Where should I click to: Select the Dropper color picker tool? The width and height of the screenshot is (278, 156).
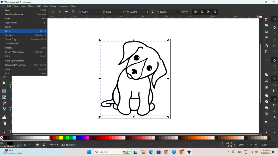[x=4, y=103]
